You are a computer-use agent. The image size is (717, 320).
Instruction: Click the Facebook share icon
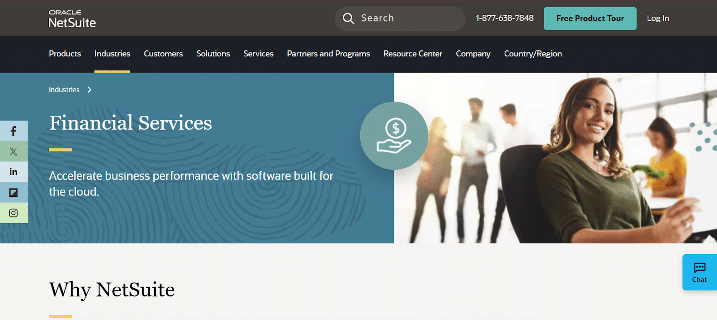(x=13, y=131)
